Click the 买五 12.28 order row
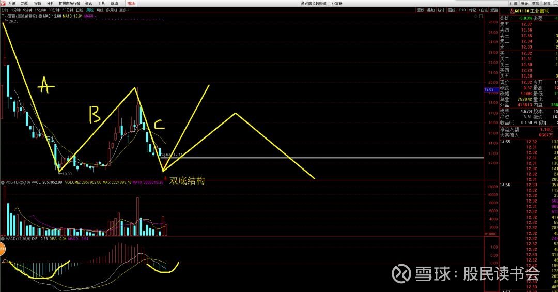 (x=529, y=76)
